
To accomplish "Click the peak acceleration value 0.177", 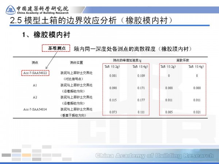I will (x=141, y=100).
